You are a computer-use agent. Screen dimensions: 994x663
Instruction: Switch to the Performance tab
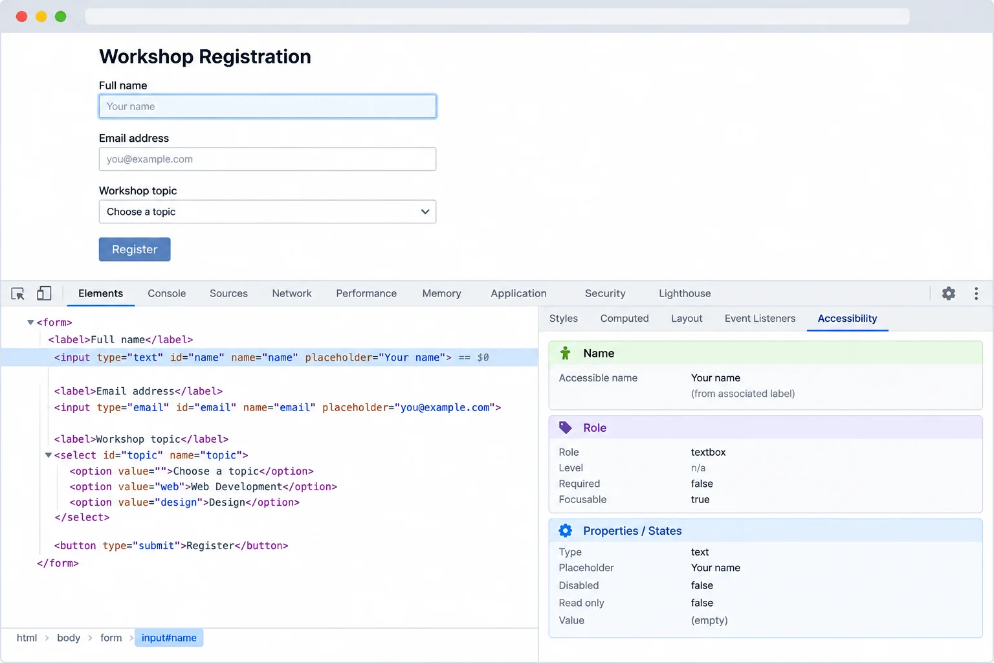click(366, 293)
